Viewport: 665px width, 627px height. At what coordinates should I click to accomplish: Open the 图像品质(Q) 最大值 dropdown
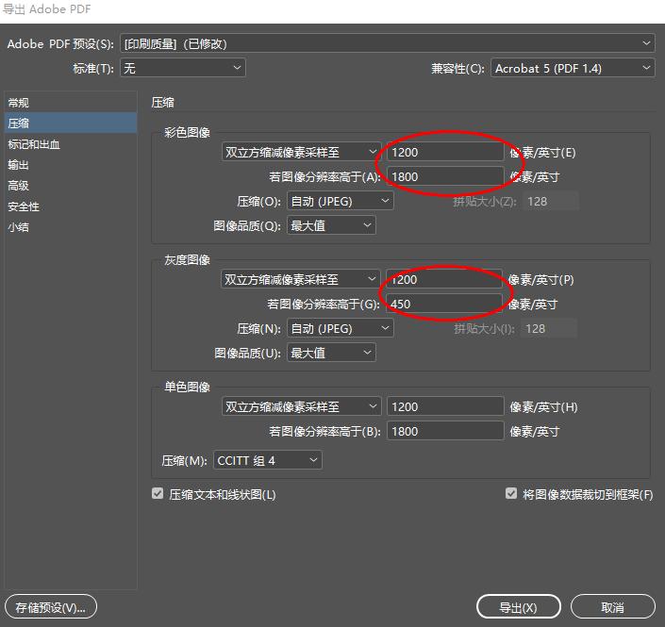click(331, 225)
